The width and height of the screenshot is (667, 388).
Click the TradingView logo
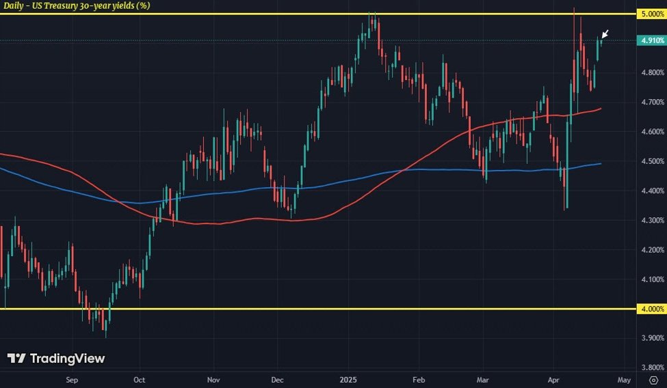pos(56,359)
